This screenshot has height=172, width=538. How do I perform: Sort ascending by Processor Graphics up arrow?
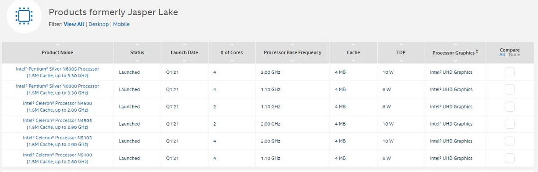point(455,45)
